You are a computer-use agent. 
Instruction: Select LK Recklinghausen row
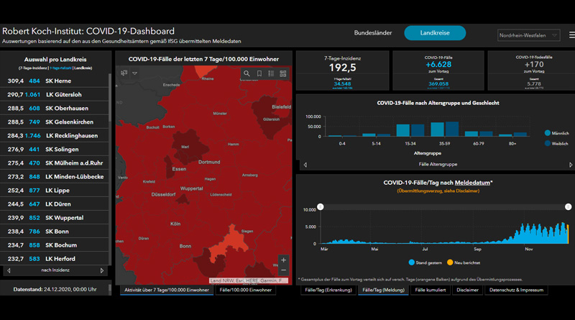pyautogui.click(x=55, y=135)
